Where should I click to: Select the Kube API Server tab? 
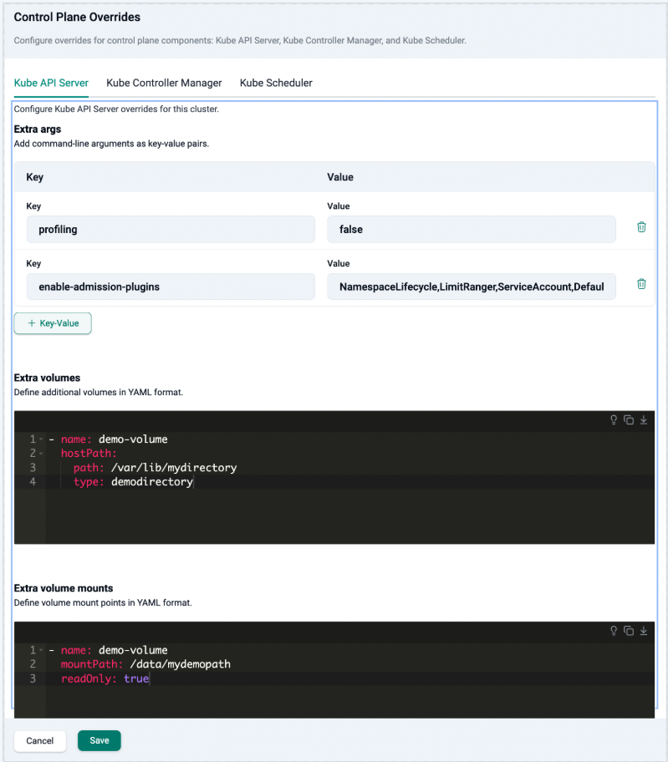(x=51, y=83)
